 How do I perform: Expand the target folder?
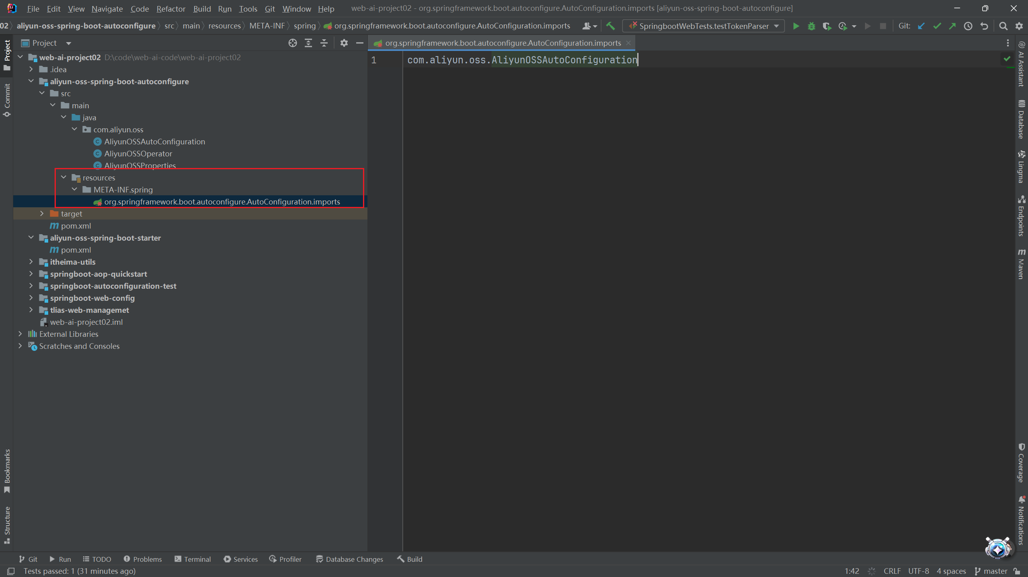(x=42, y=214)
